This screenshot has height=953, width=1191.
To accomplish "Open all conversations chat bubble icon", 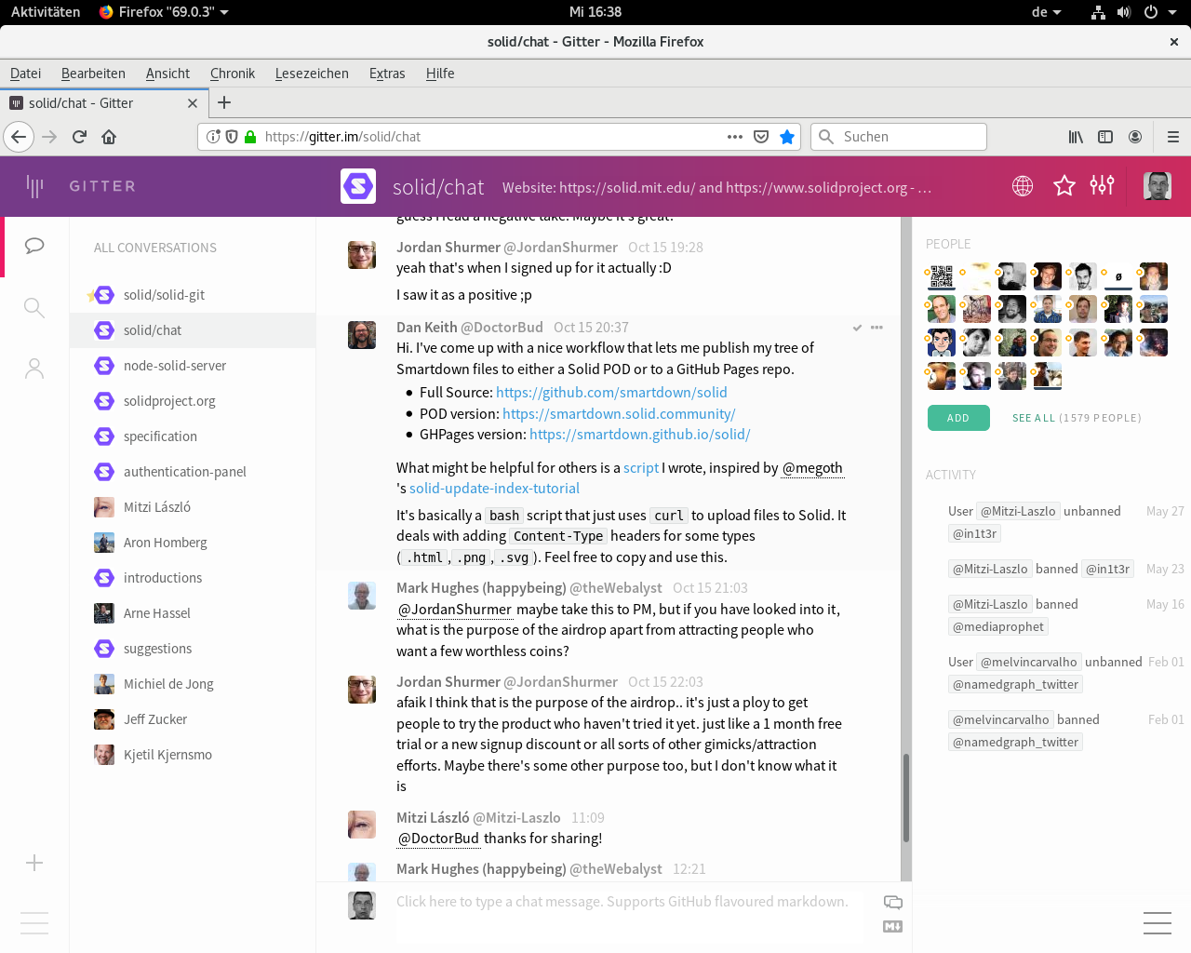I will click(x=34, y=246).
